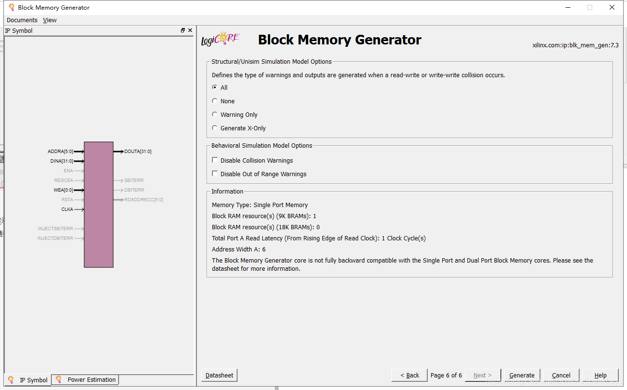The height and width of the screenshot is (390, 627).
Task: Select the None radio button
Action: pyautogui.click(x=215, y=101)
